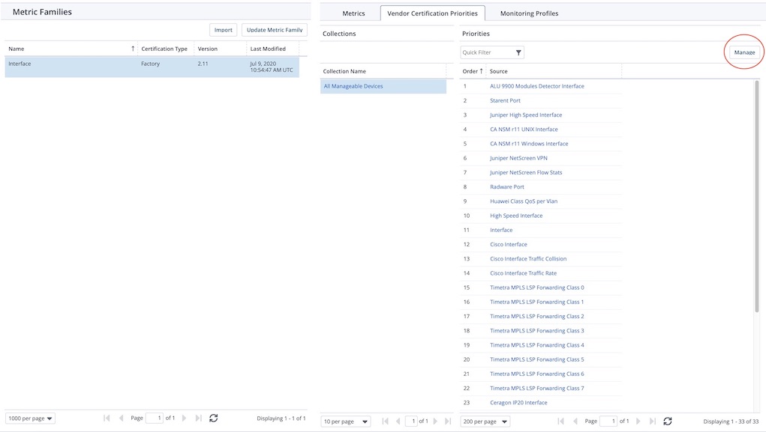Open the 200 per page dropdown
This screenshot has width=766, height=432.
[x=485, y=422]
